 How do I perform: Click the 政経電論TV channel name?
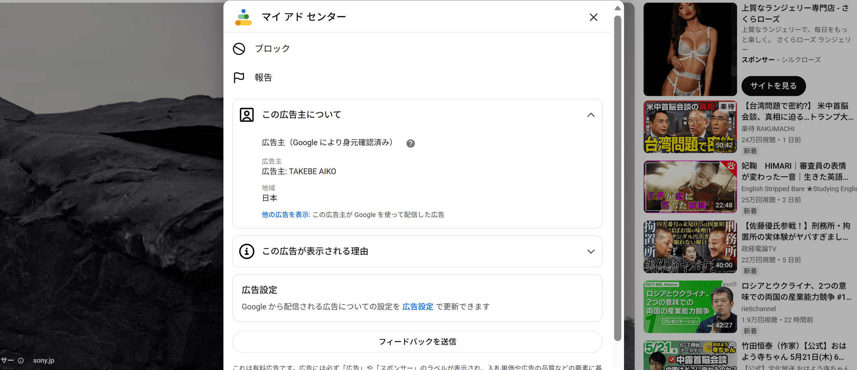pos(759,249)
